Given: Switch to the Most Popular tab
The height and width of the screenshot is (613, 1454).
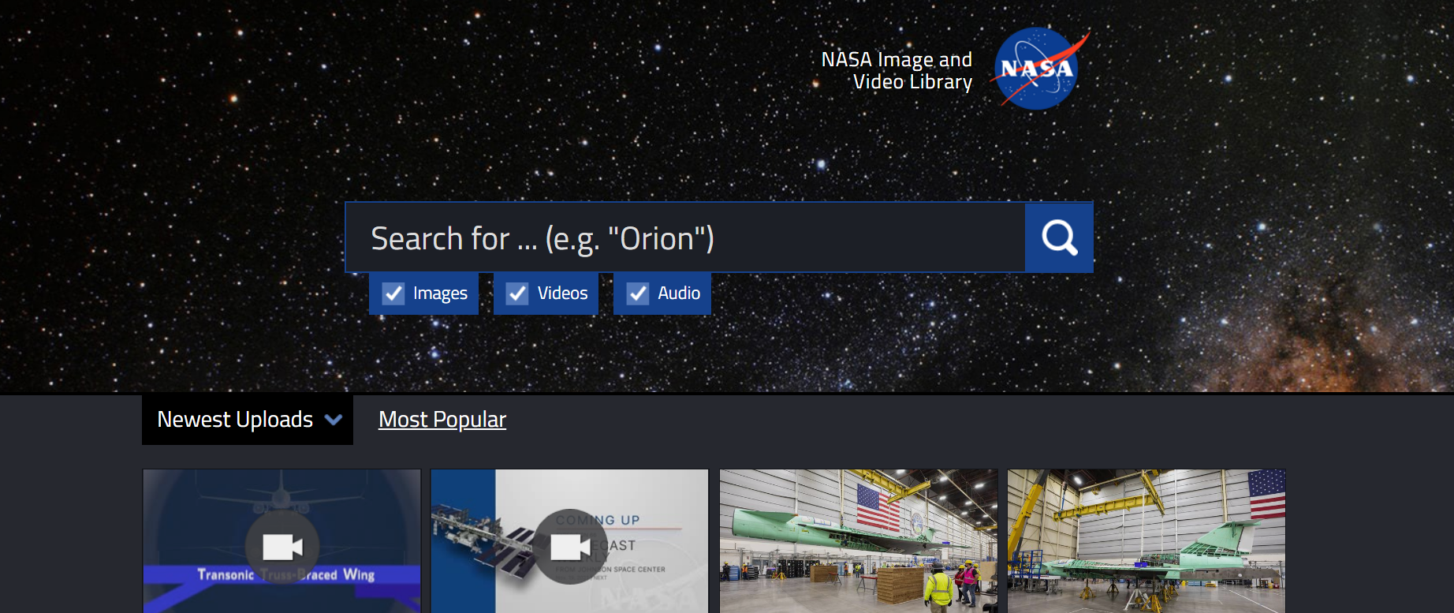Looking at the screenshot, I should (442, 420).
